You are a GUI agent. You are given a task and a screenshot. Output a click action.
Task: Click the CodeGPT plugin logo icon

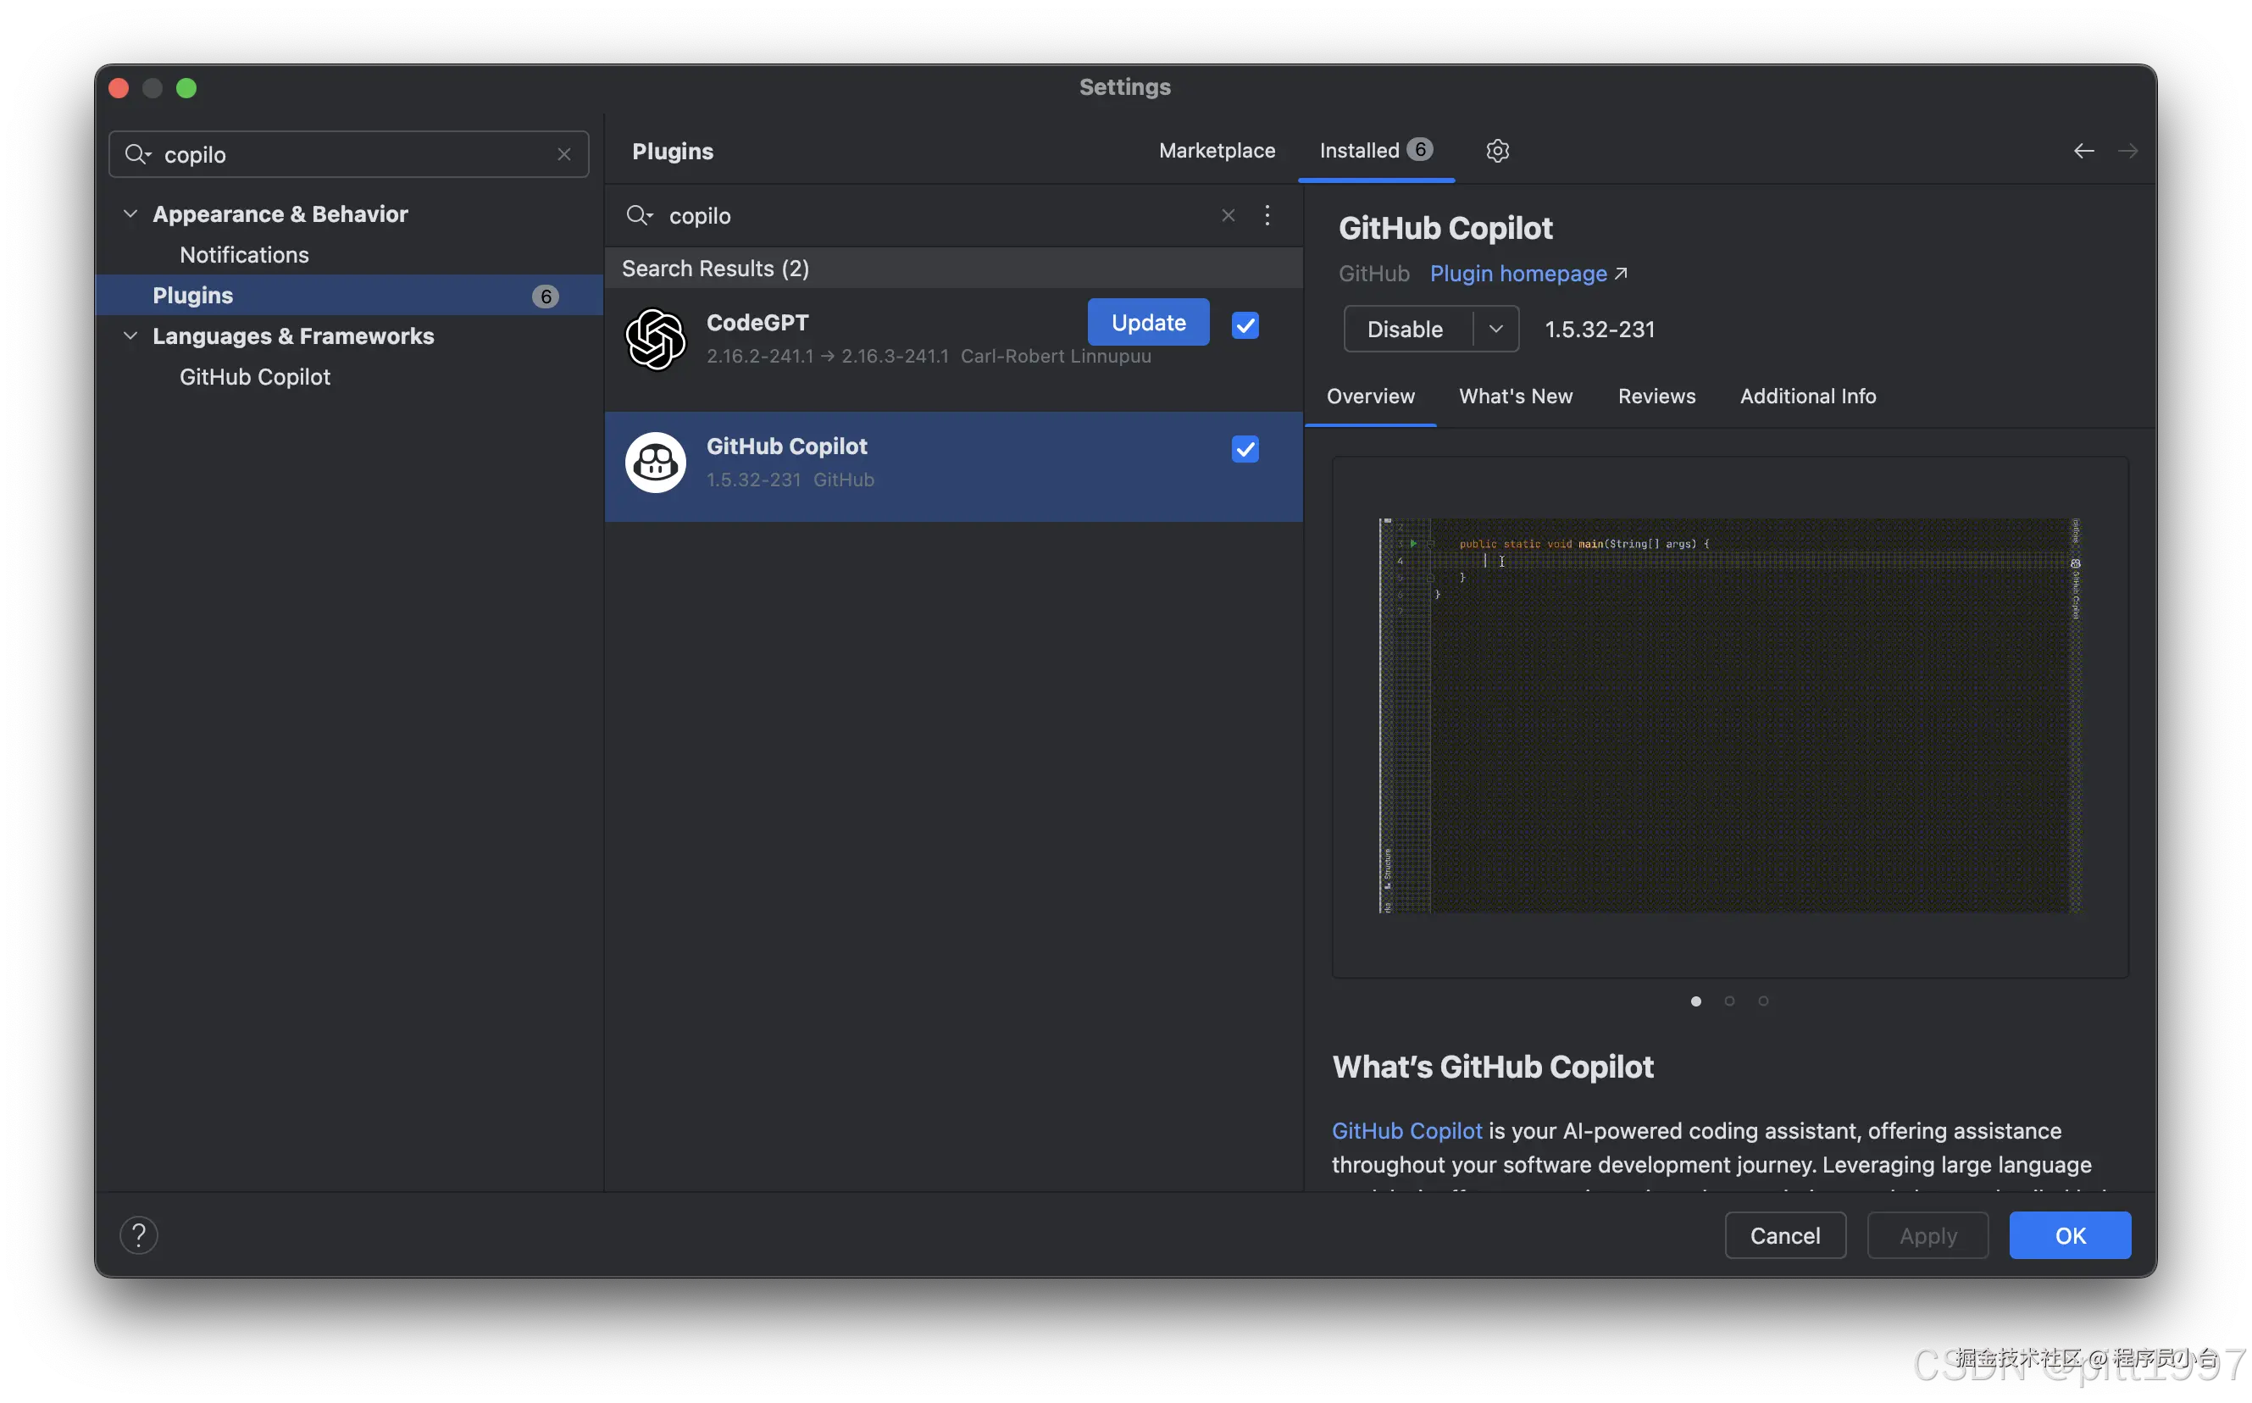[655, 339]
